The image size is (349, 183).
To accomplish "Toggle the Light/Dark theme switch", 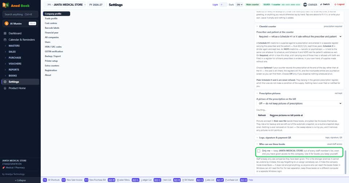I will 223,5.
